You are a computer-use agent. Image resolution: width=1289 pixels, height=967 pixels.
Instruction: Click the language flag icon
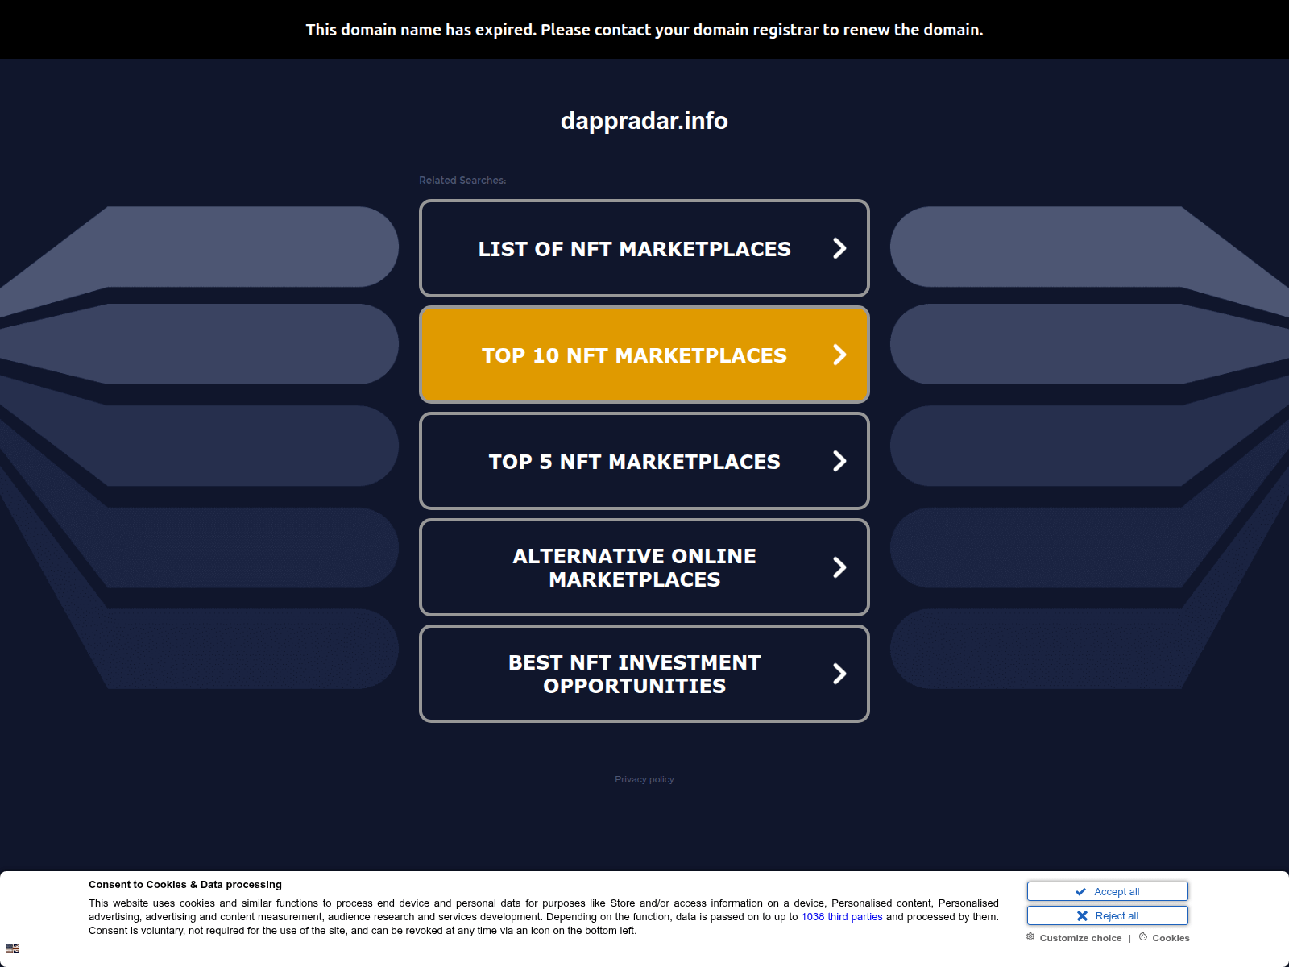(12, 948)
